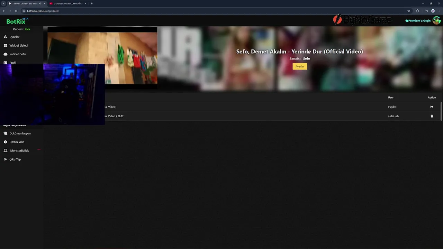The width and height of the screenshot is (443, 249).
Task: Switch to the EFENDİLER YARIN CUMHURİYET tab
Action: click(67, 3)
